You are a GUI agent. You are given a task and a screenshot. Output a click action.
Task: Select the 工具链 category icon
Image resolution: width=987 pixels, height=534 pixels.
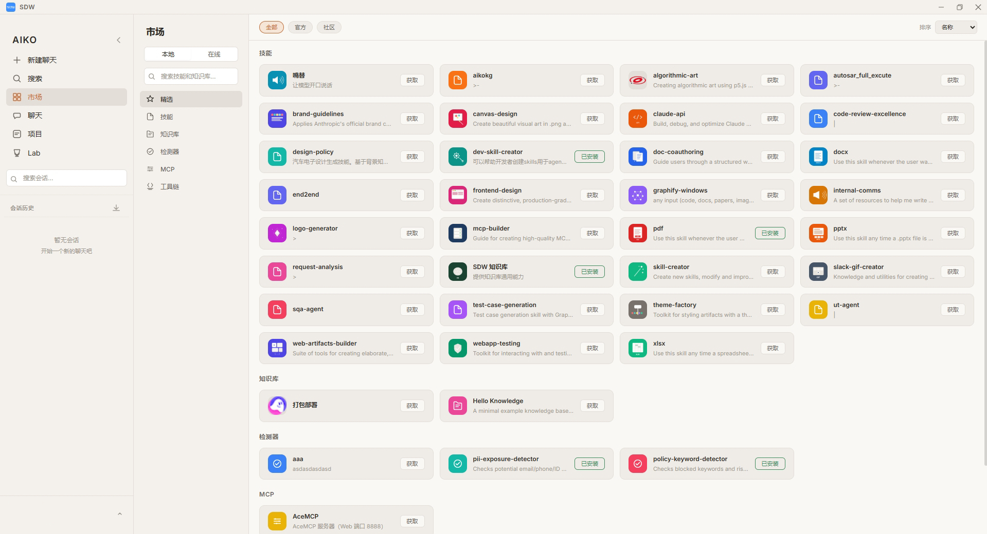point(150,186)
